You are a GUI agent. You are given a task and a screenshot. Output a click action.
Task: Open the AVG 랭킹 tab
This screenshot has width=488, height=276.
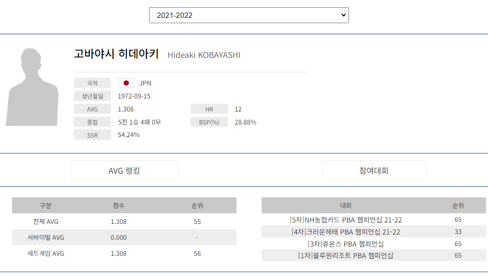click(x=124, y=170)
